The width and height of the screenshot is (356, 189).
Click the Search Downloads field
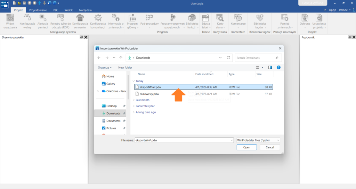point(258,58)
